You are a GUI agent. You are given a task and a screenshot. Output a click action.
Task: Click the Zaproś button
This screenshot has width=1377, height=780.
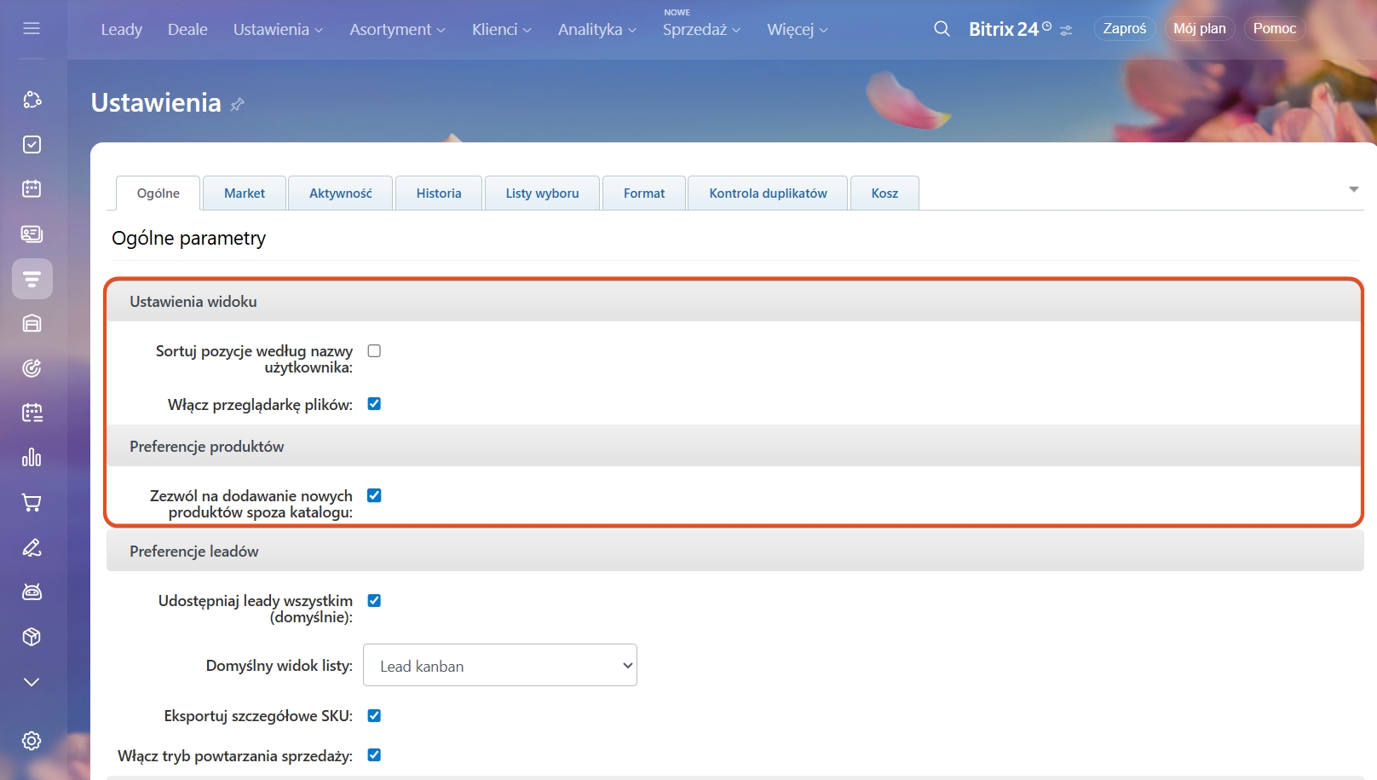tap(1124, 29)
